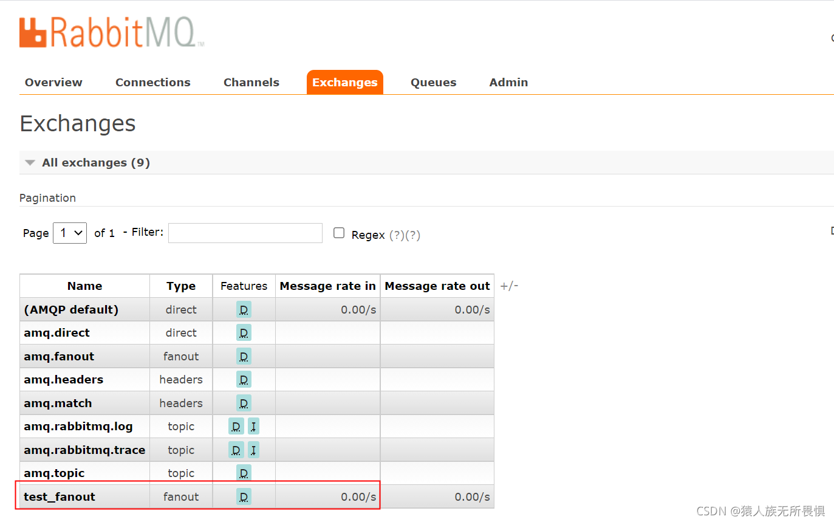The width and height of the screenshot is (834, 522).
Task: Enable the Regex filter checkbox
Action: click(339, 233)
